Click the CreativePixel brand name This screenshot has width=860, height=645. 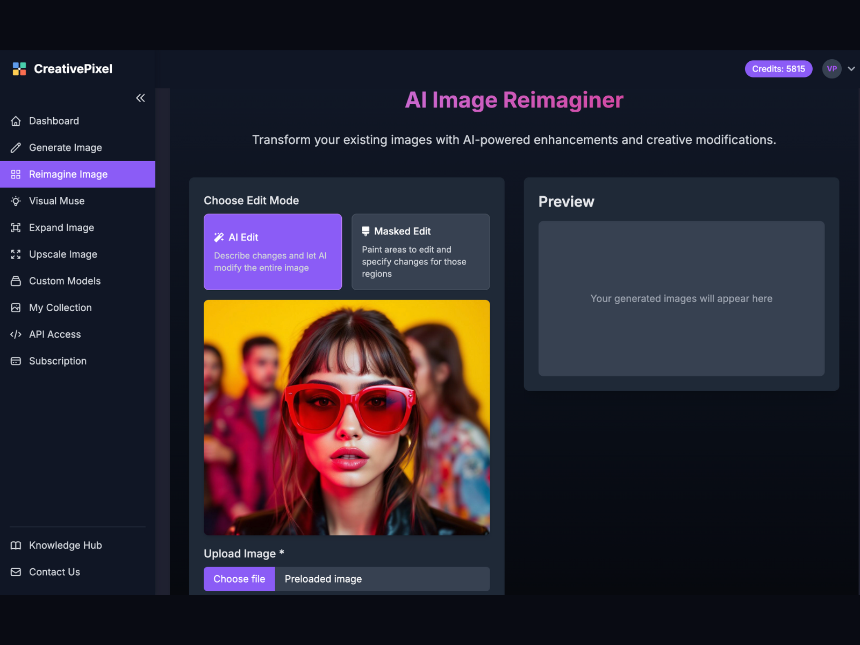coord(73,69)
